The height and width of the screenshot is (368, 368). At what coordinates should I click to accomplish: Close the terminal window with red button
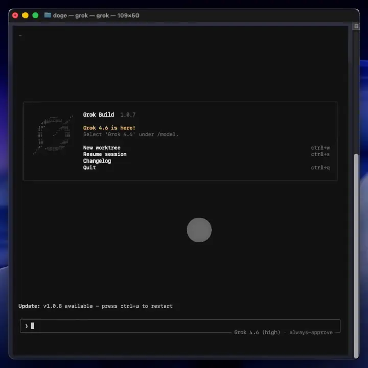point(15,15)
